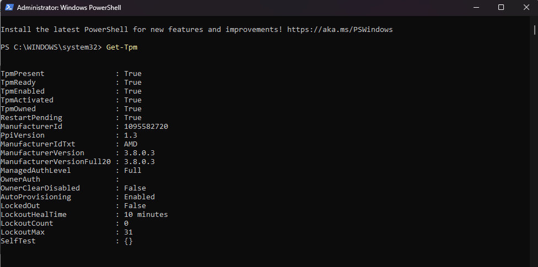The image size is (538, 267).
Task: Close the PowerShell window
Action: (x=526, y=8)
